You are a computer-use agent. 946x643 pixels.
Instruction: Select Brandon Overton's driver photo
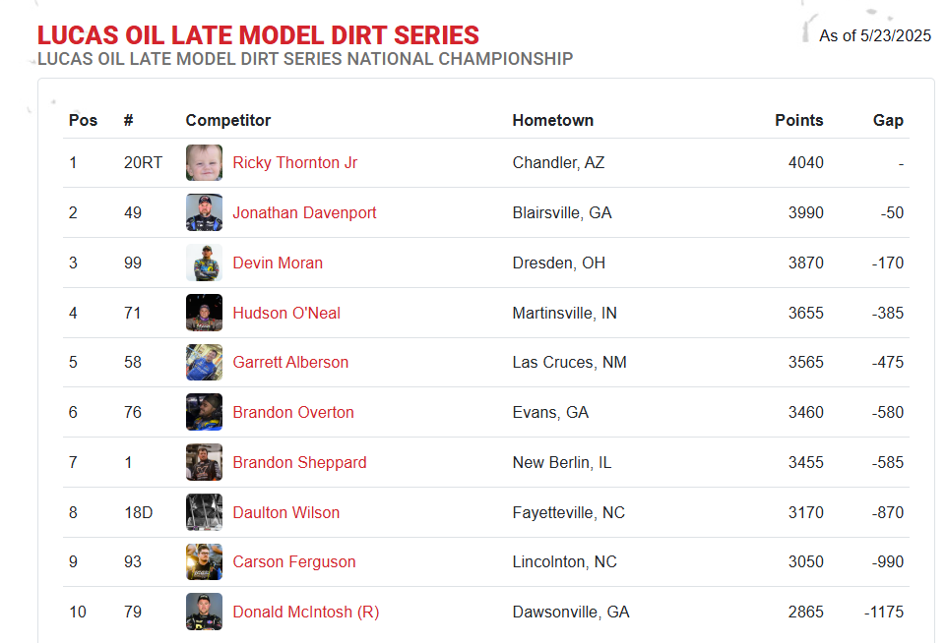204,412
